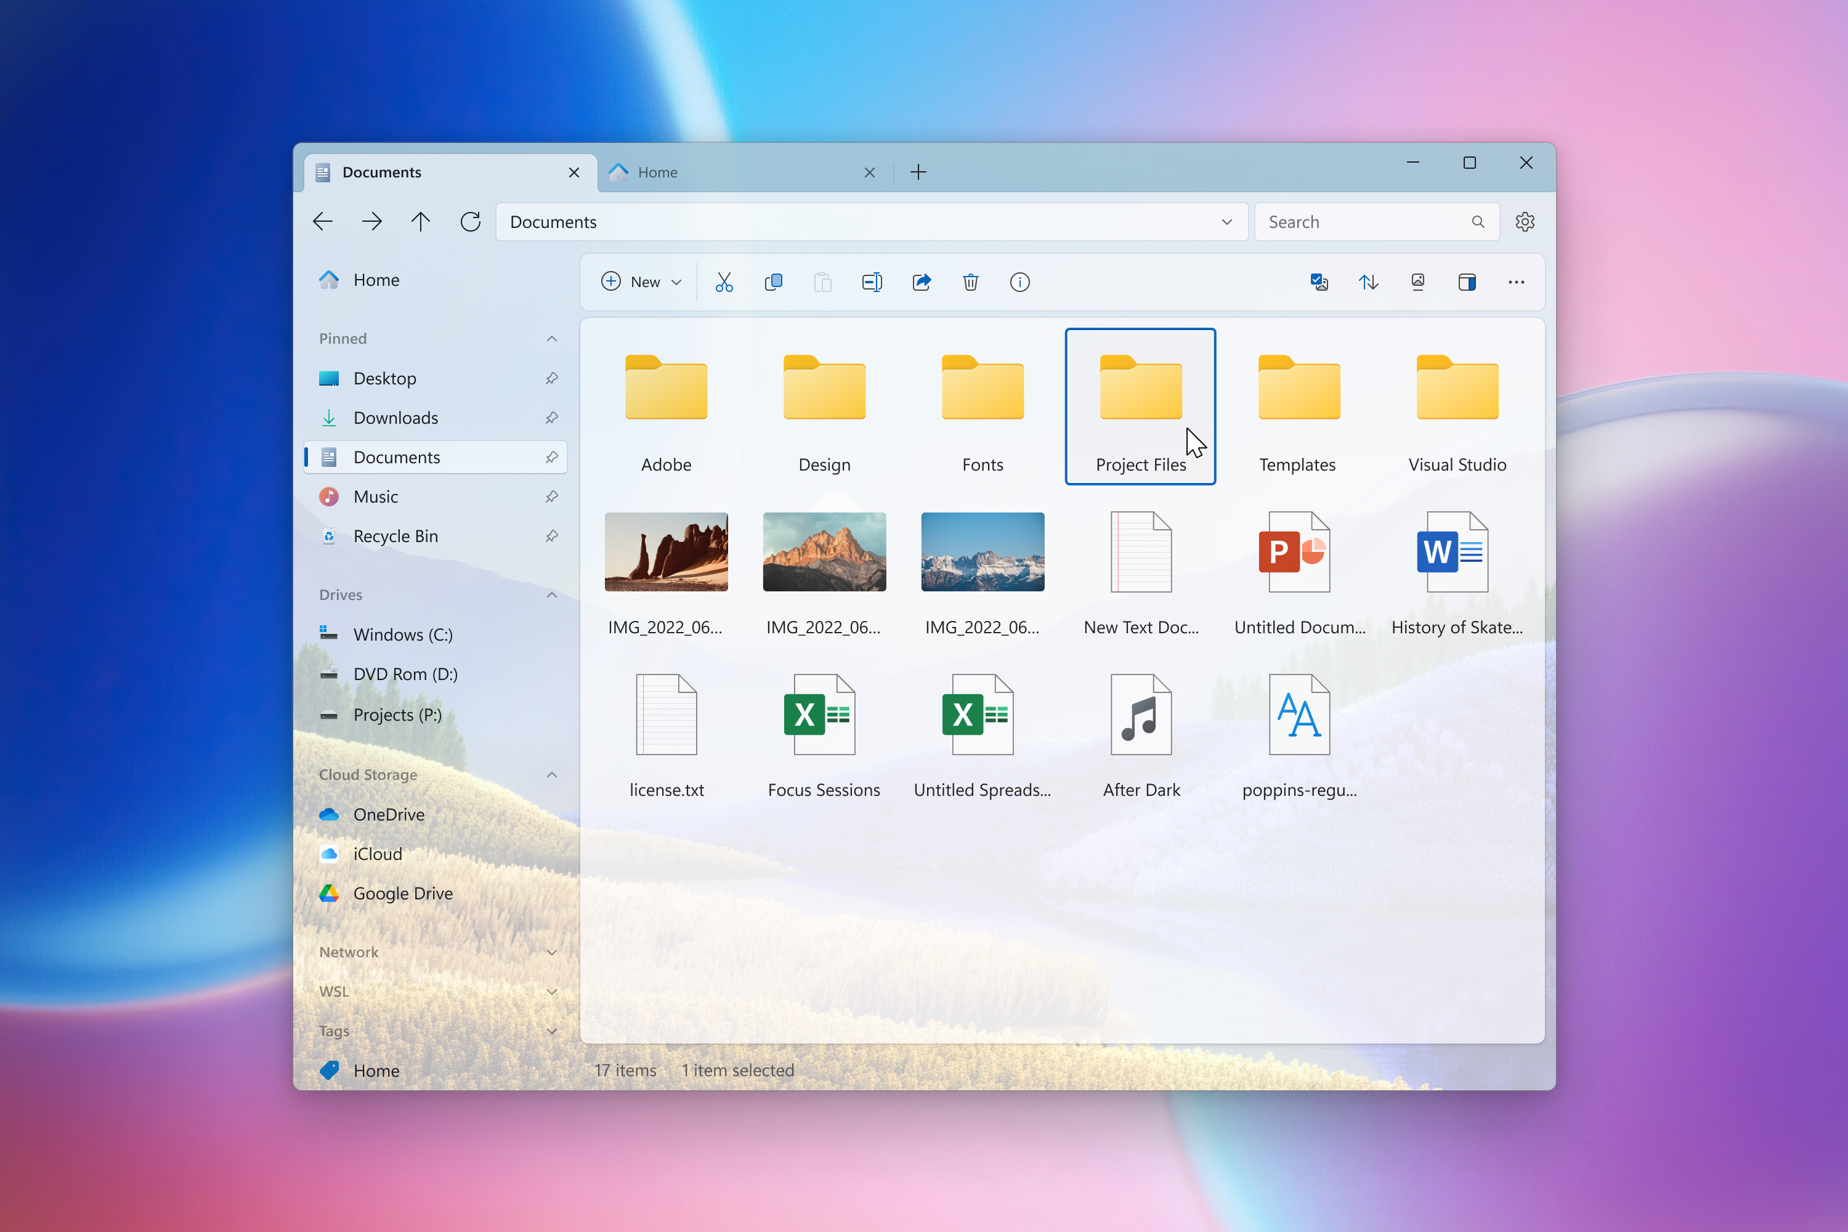Viewport: 1848px width, 1232px height.
Task: Click the Share icon in toolbar
Action: point(921,282)
